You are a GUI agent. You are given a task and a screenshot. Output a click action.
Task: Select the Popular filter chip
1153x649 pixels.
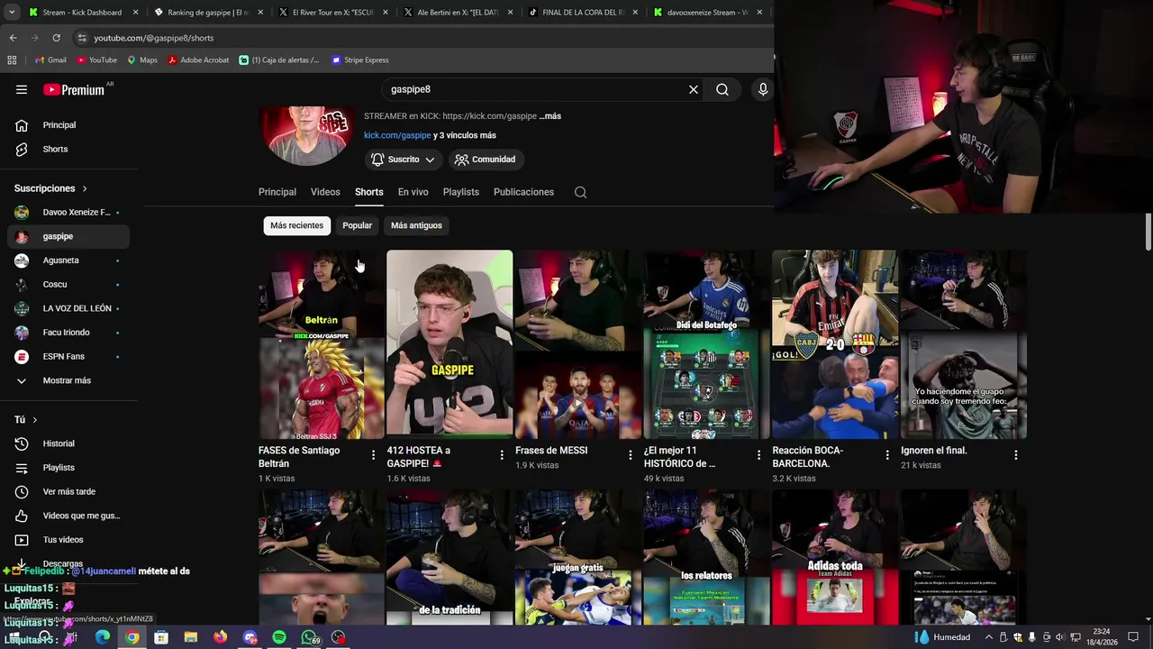click(x=357, y=225)
